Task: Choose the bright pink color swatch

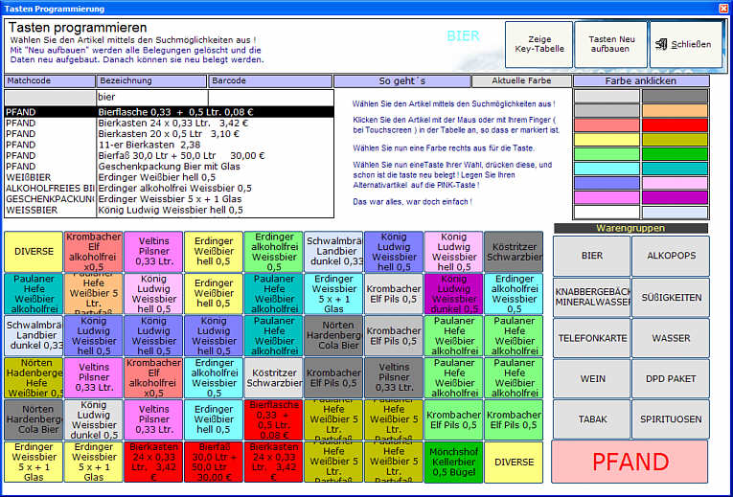Action: point(607,197)
